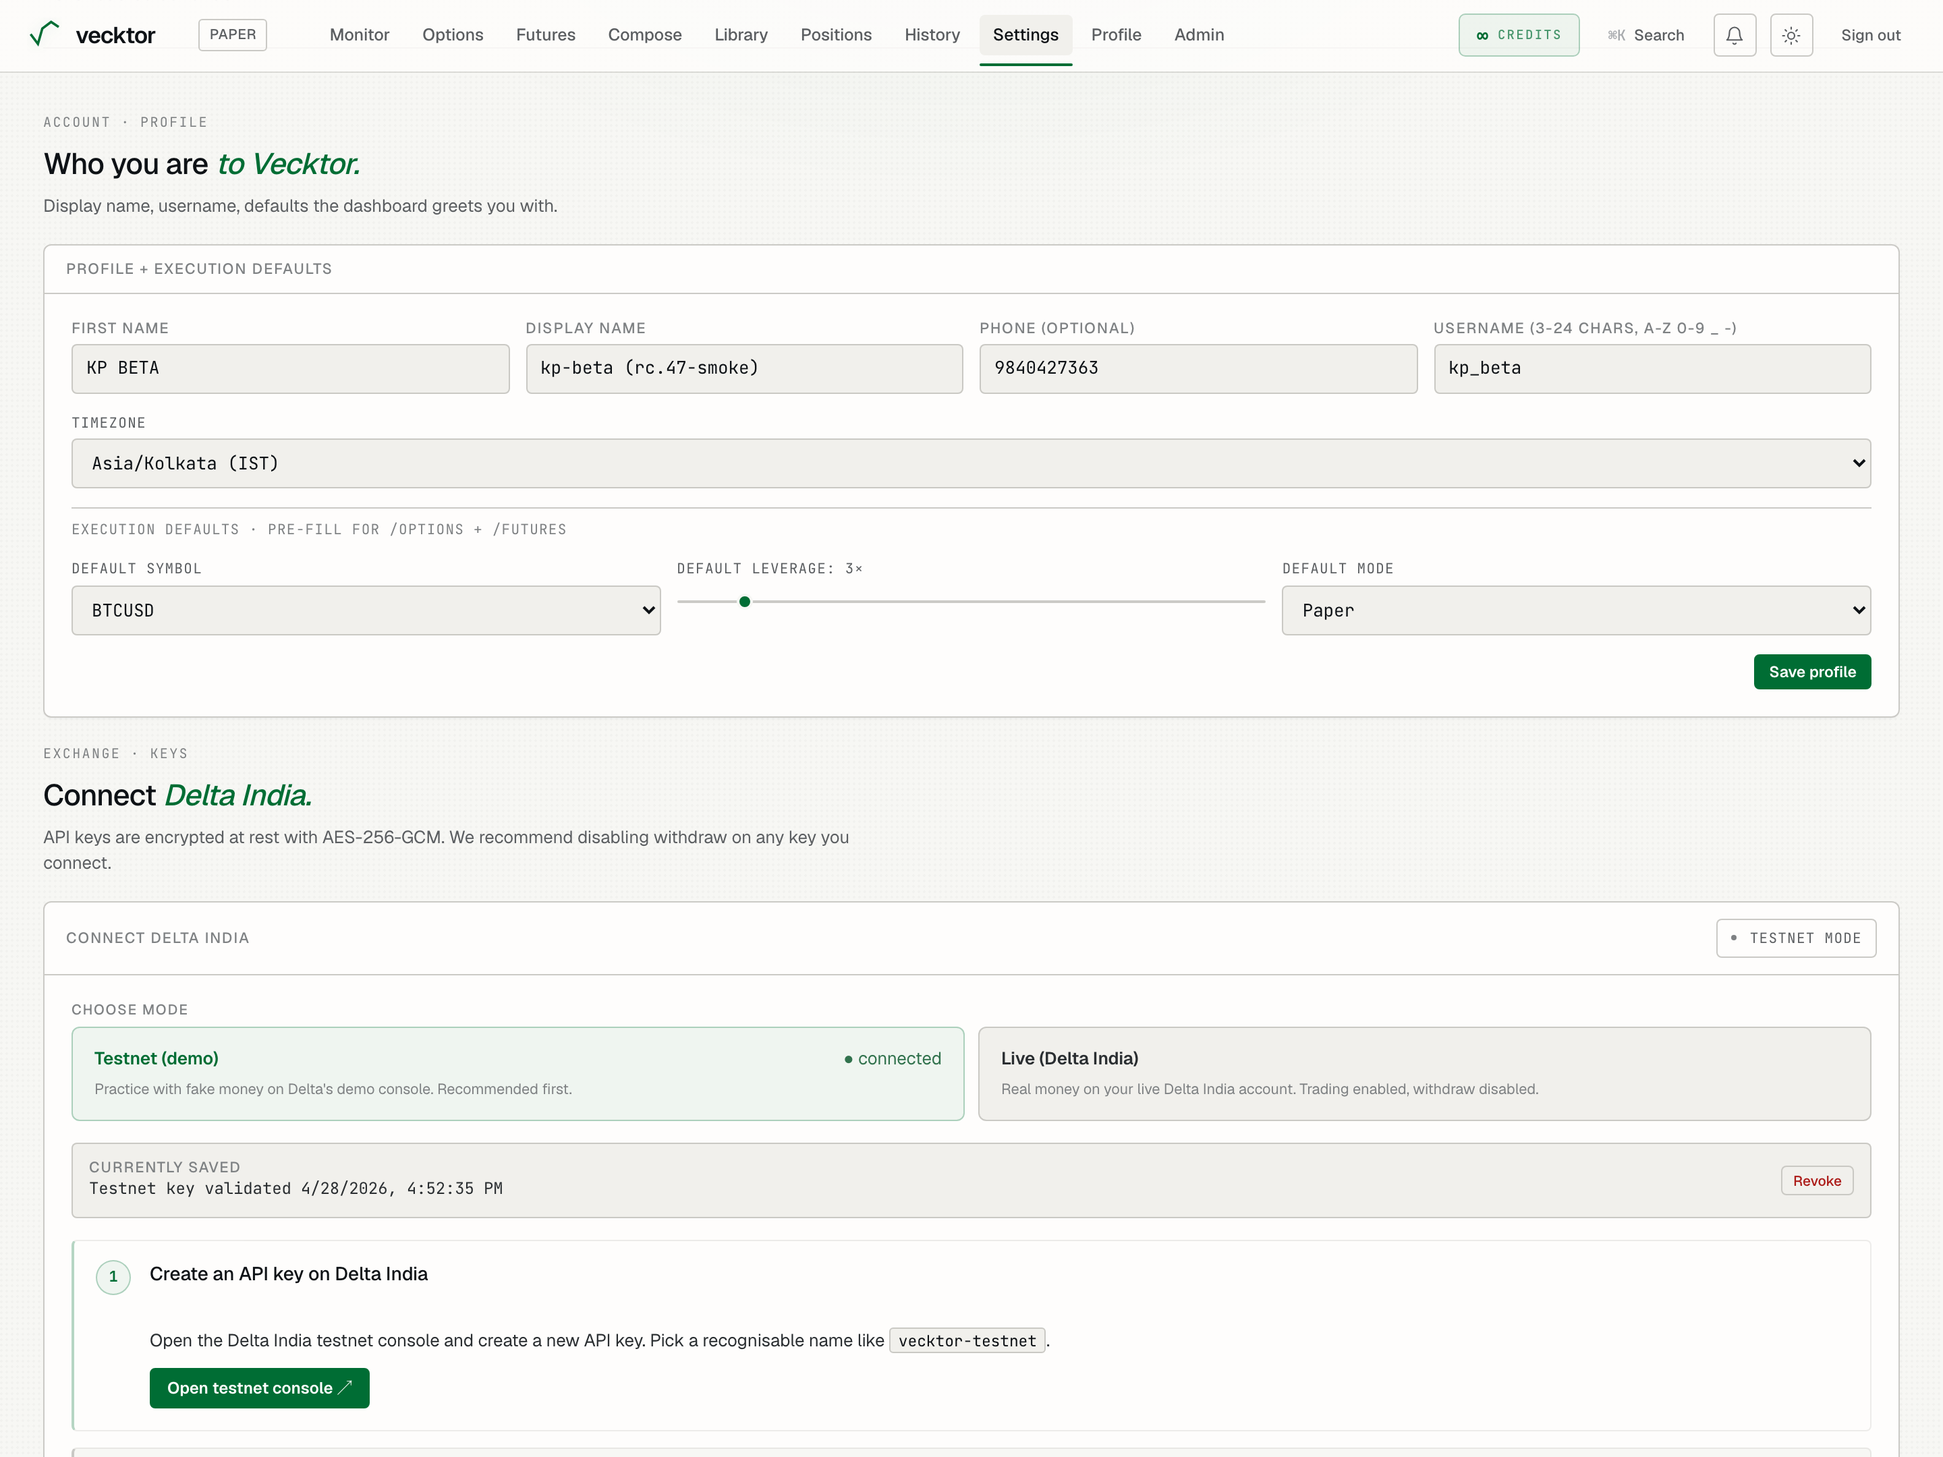Image resolution: width=1943 pixels, height=1457 pixels.
Task: View the Positions page
Action: click(836, 35)
